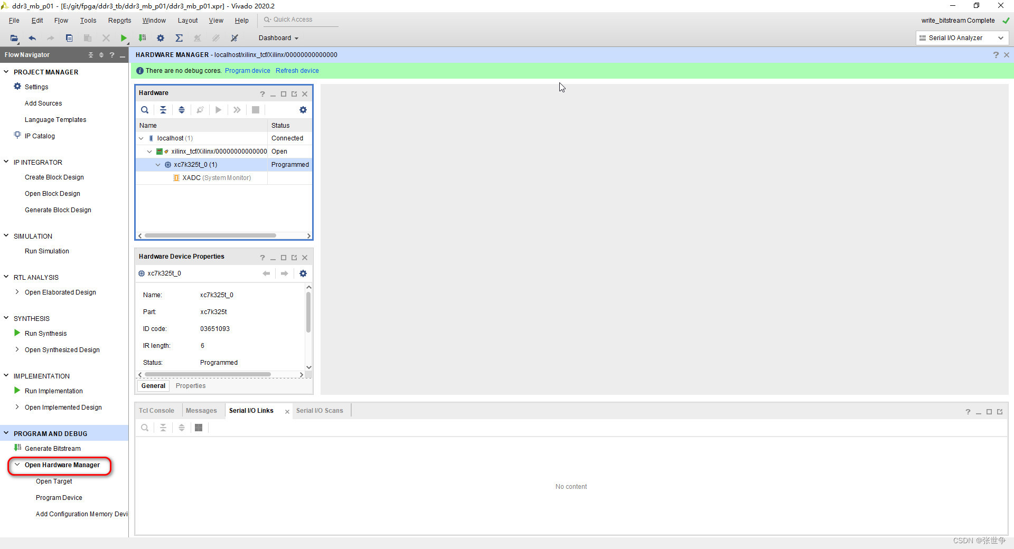The width and height of the screenshot is (1014, 549).
Task: Open the Dashboard dropdown
Action: 278,38
